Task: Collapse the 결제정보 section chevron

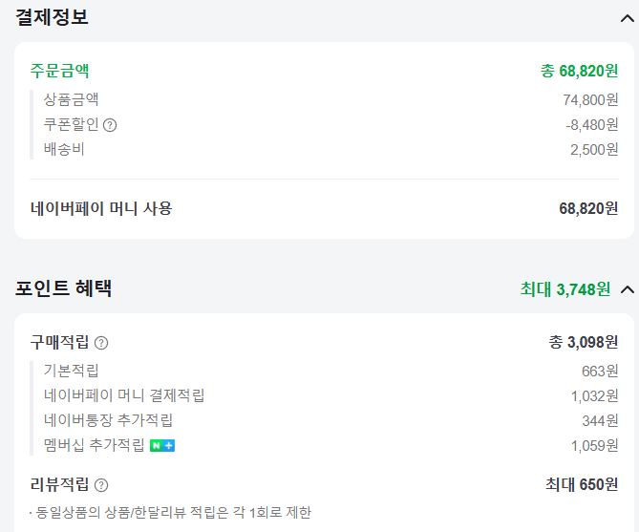Action: (x=627, y=17)
